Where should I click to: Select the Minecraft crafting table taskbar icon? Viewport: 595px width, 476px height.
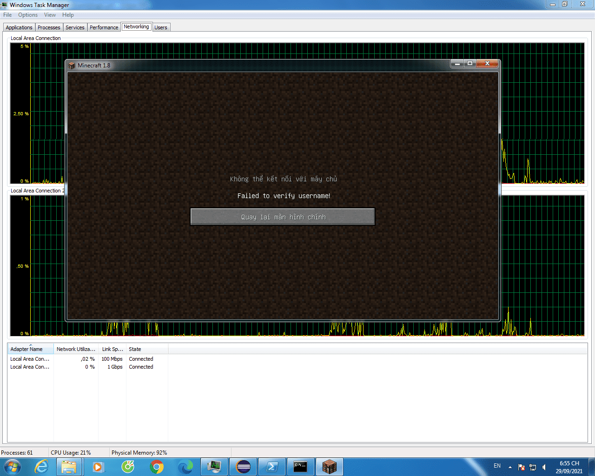pos(329,467)
